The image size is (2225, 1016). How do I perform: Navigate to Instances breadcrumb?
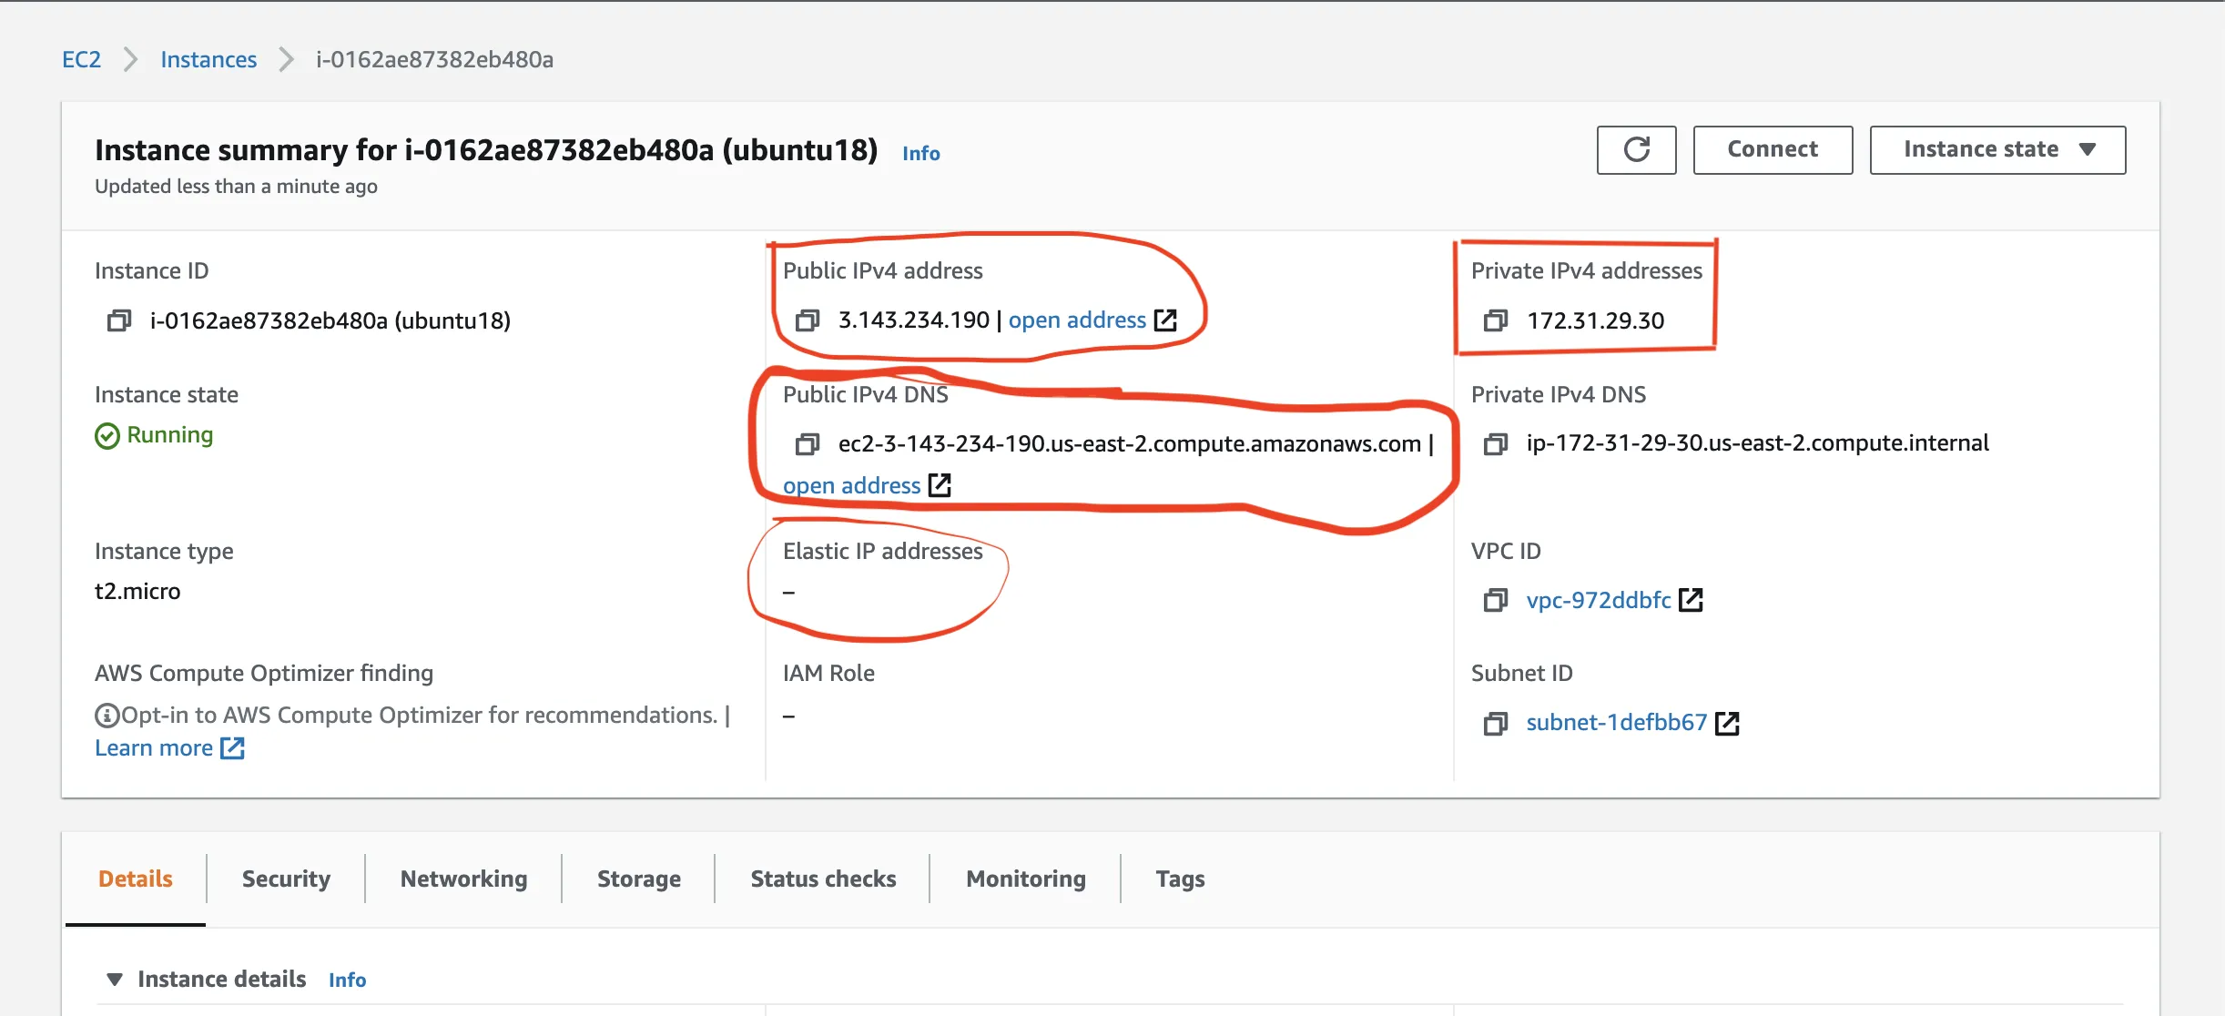[208, 60]
